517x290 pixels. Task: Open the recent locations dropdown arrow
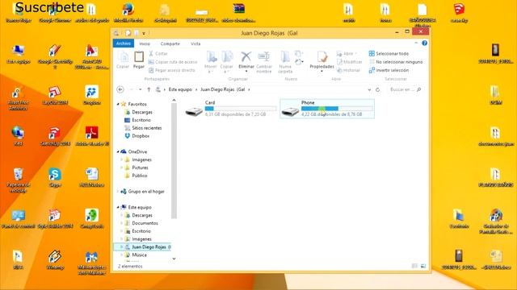(140, 89)
